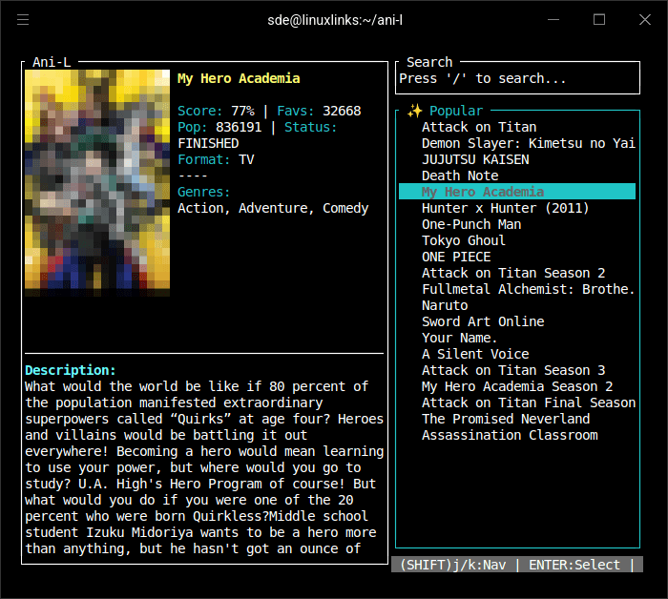Pick Sword Art Online entry
The height and width of the screenshot is (599, 668).
pos(483,321)
